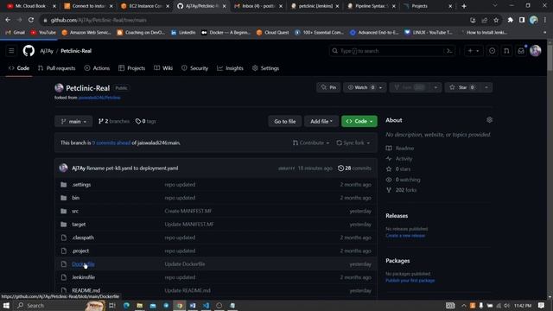Select the Code tab
Viewport: 553px width, 311px height.
(x=19, y=68)
